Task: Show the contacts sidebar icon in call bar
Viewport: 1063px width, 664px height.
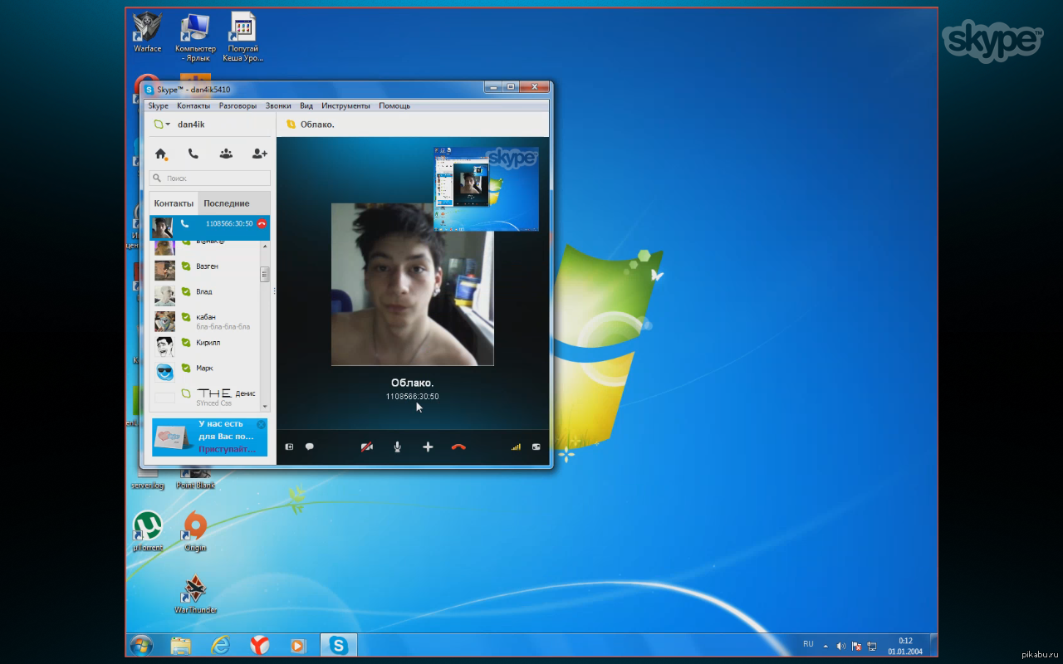Action: 289,447
